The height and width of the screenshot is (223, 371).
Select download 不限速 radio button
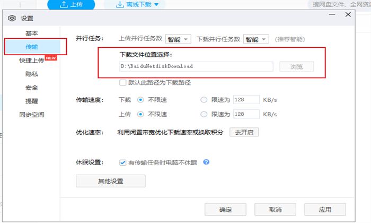140,100
